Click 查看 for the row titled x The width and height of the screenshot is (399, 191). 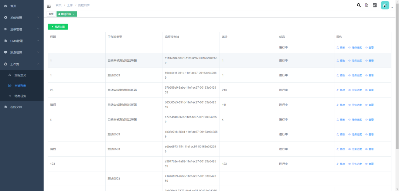pos(369,120)
